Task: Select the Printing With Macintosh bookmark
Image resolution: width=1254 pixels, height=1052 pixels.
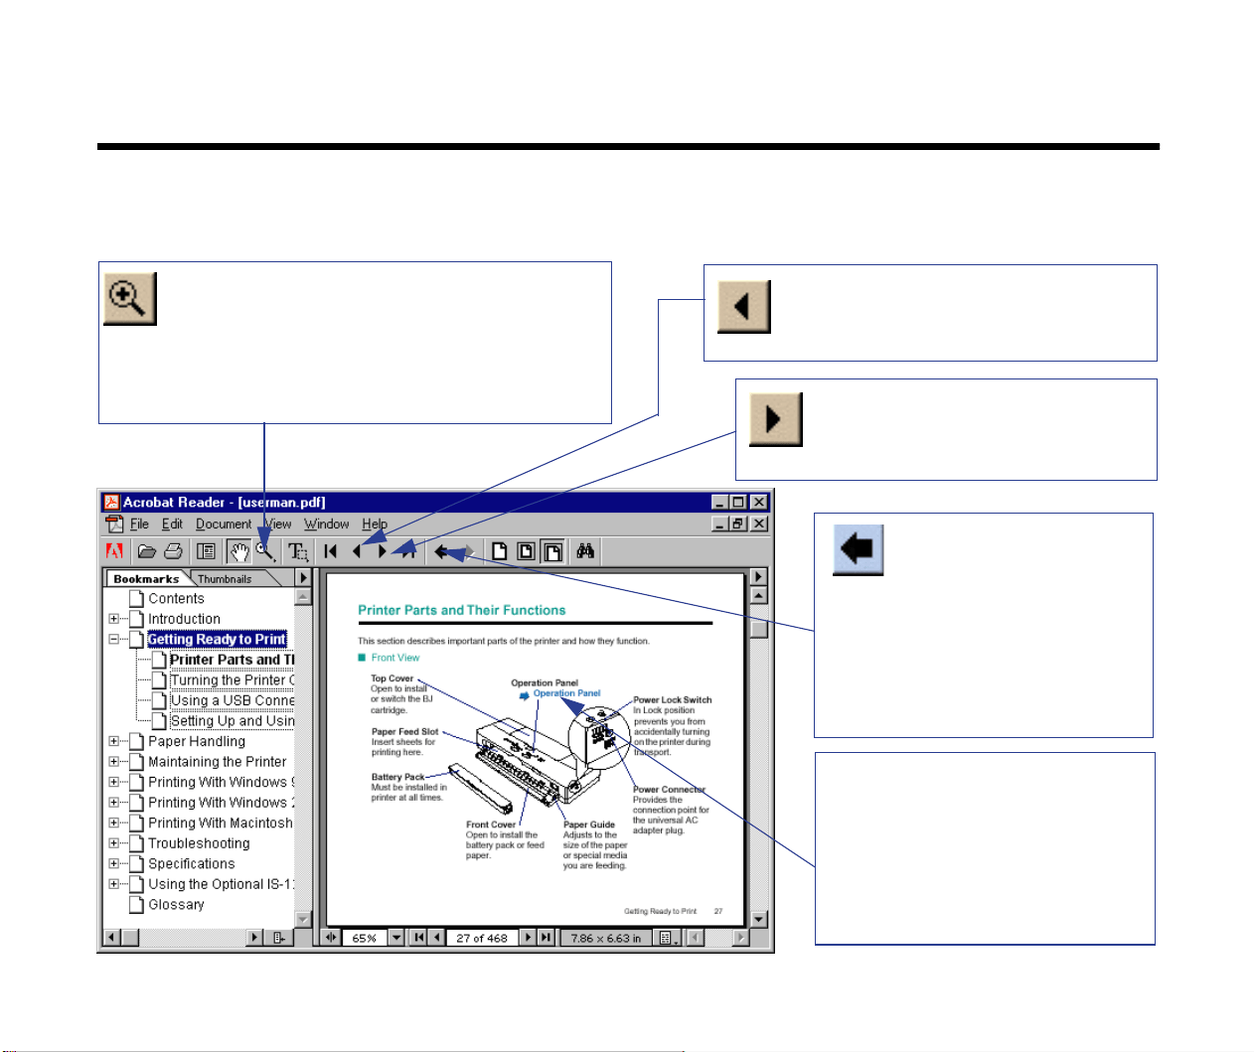Action: (221, 824)
